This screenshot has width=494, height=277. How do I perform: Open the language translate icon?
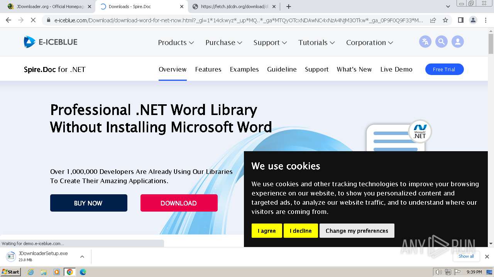(x=425, y=42)
